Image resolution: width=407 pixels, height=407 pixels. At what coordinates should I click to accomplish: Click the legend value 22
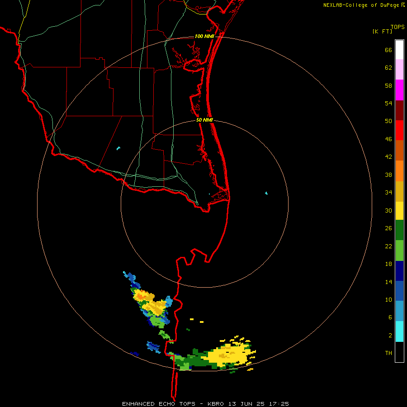[388, 246]
